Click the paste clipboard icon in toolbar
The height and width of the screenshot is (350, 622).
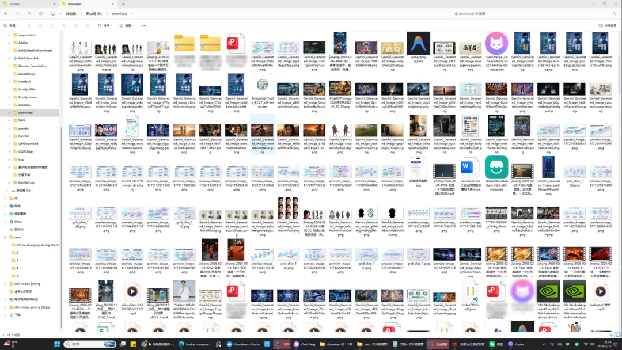tap(52, 25)
